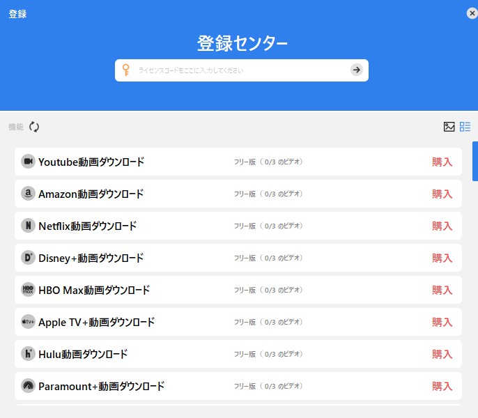
Task: Click the orange key icon
Action: tap(125, 70)
